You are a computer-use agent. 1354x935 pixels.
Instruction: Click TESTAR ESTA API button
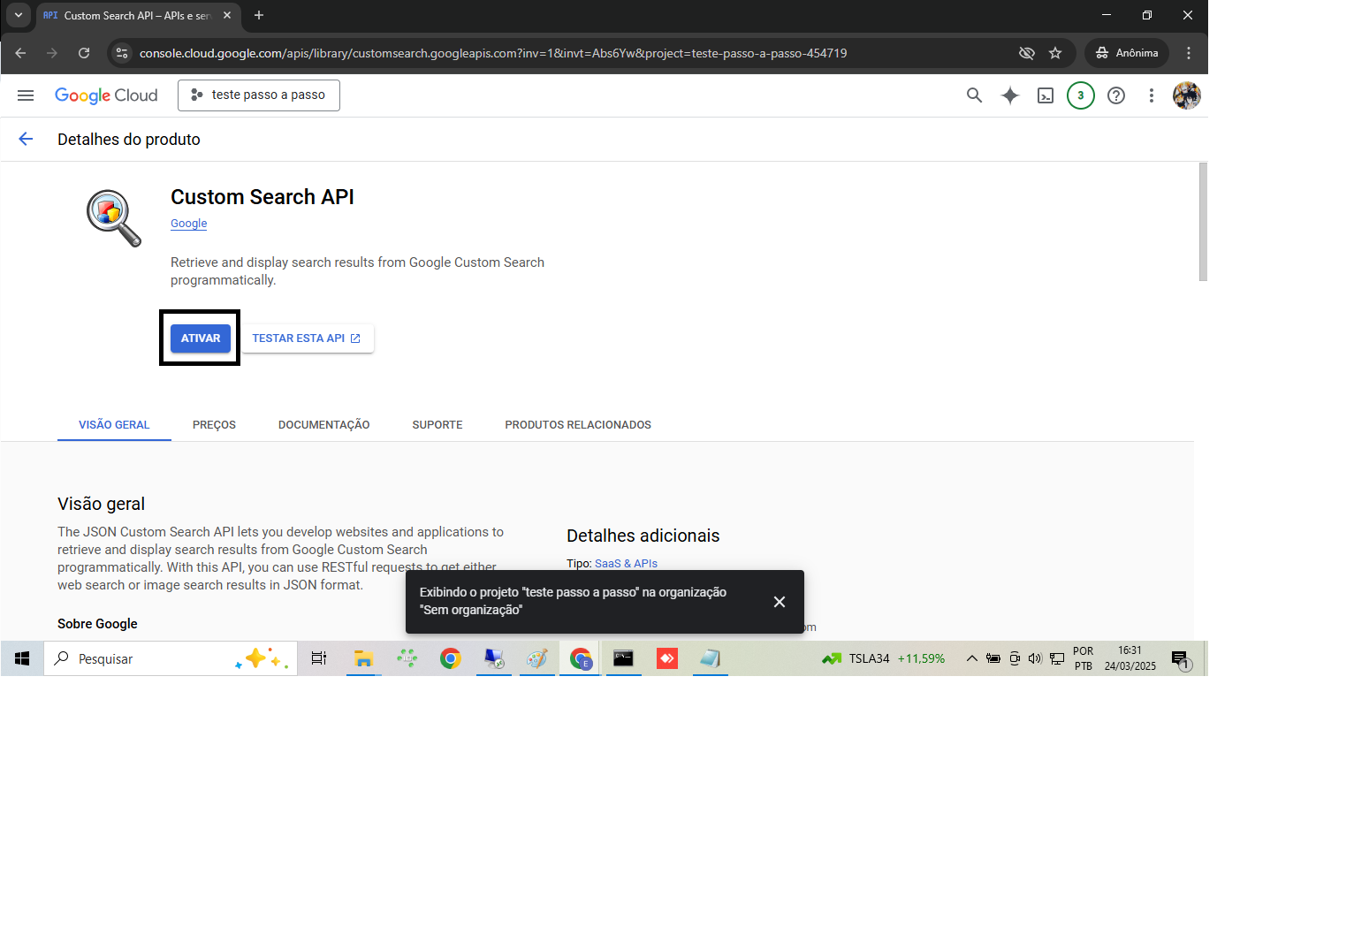pyautogui.click(x=307, y=338)
